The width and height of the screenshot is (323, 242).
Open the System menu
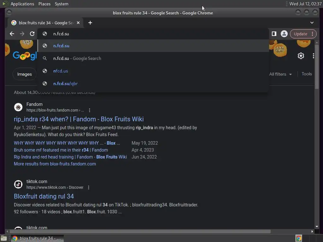[62, 4]
